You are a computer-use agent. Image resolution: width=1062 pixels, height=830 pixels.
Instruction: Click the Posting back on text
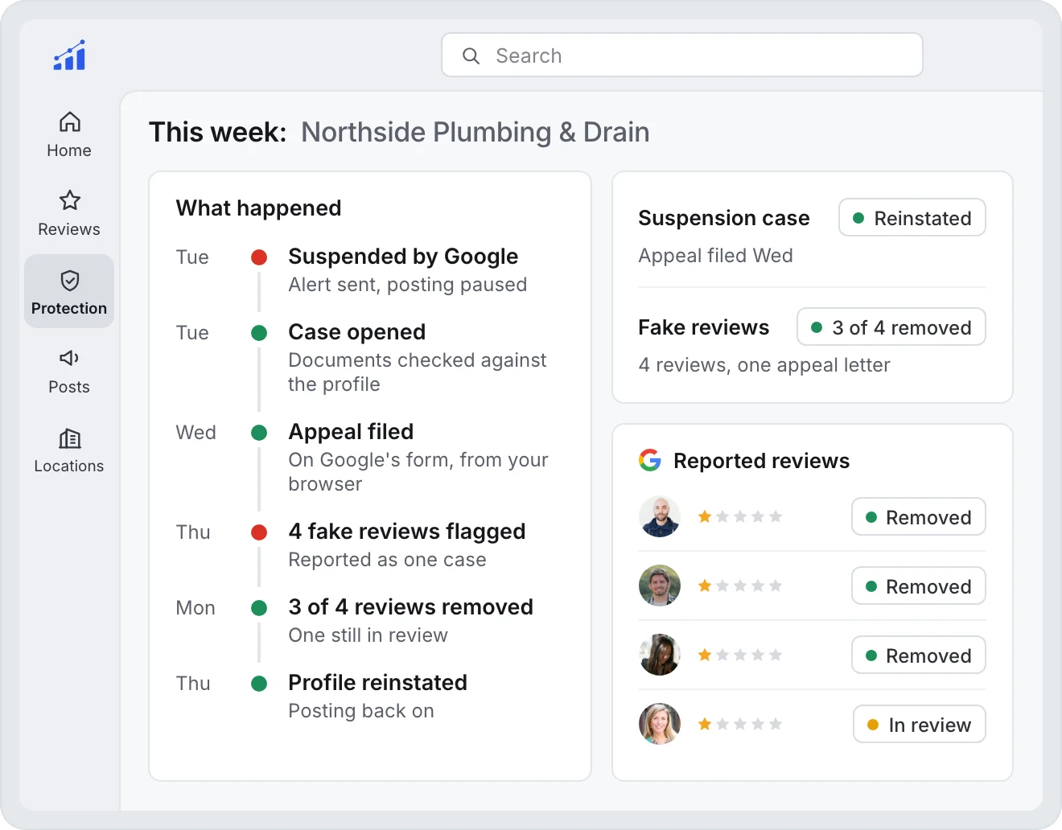[361, 711]
